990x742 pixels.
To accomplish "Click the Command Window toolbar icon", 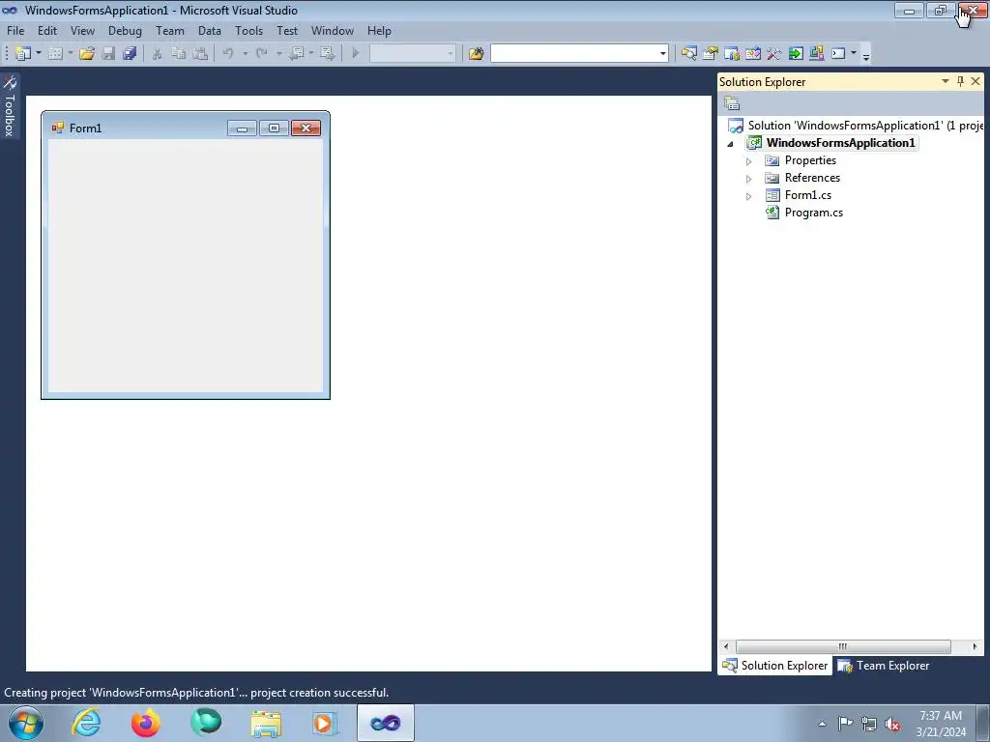I will tap(838, 54).
